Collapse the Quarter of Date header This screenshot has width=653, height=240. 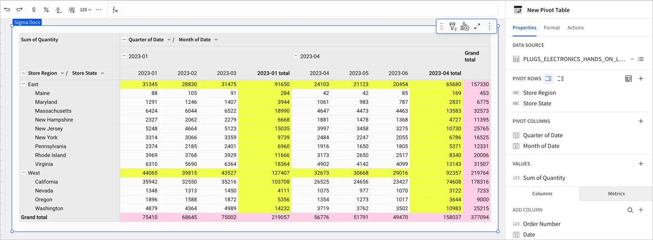click(x=124, y=39)
